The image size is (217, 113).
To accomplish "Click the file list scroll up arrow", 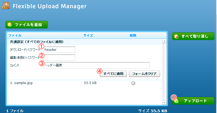I will point(165,41).
